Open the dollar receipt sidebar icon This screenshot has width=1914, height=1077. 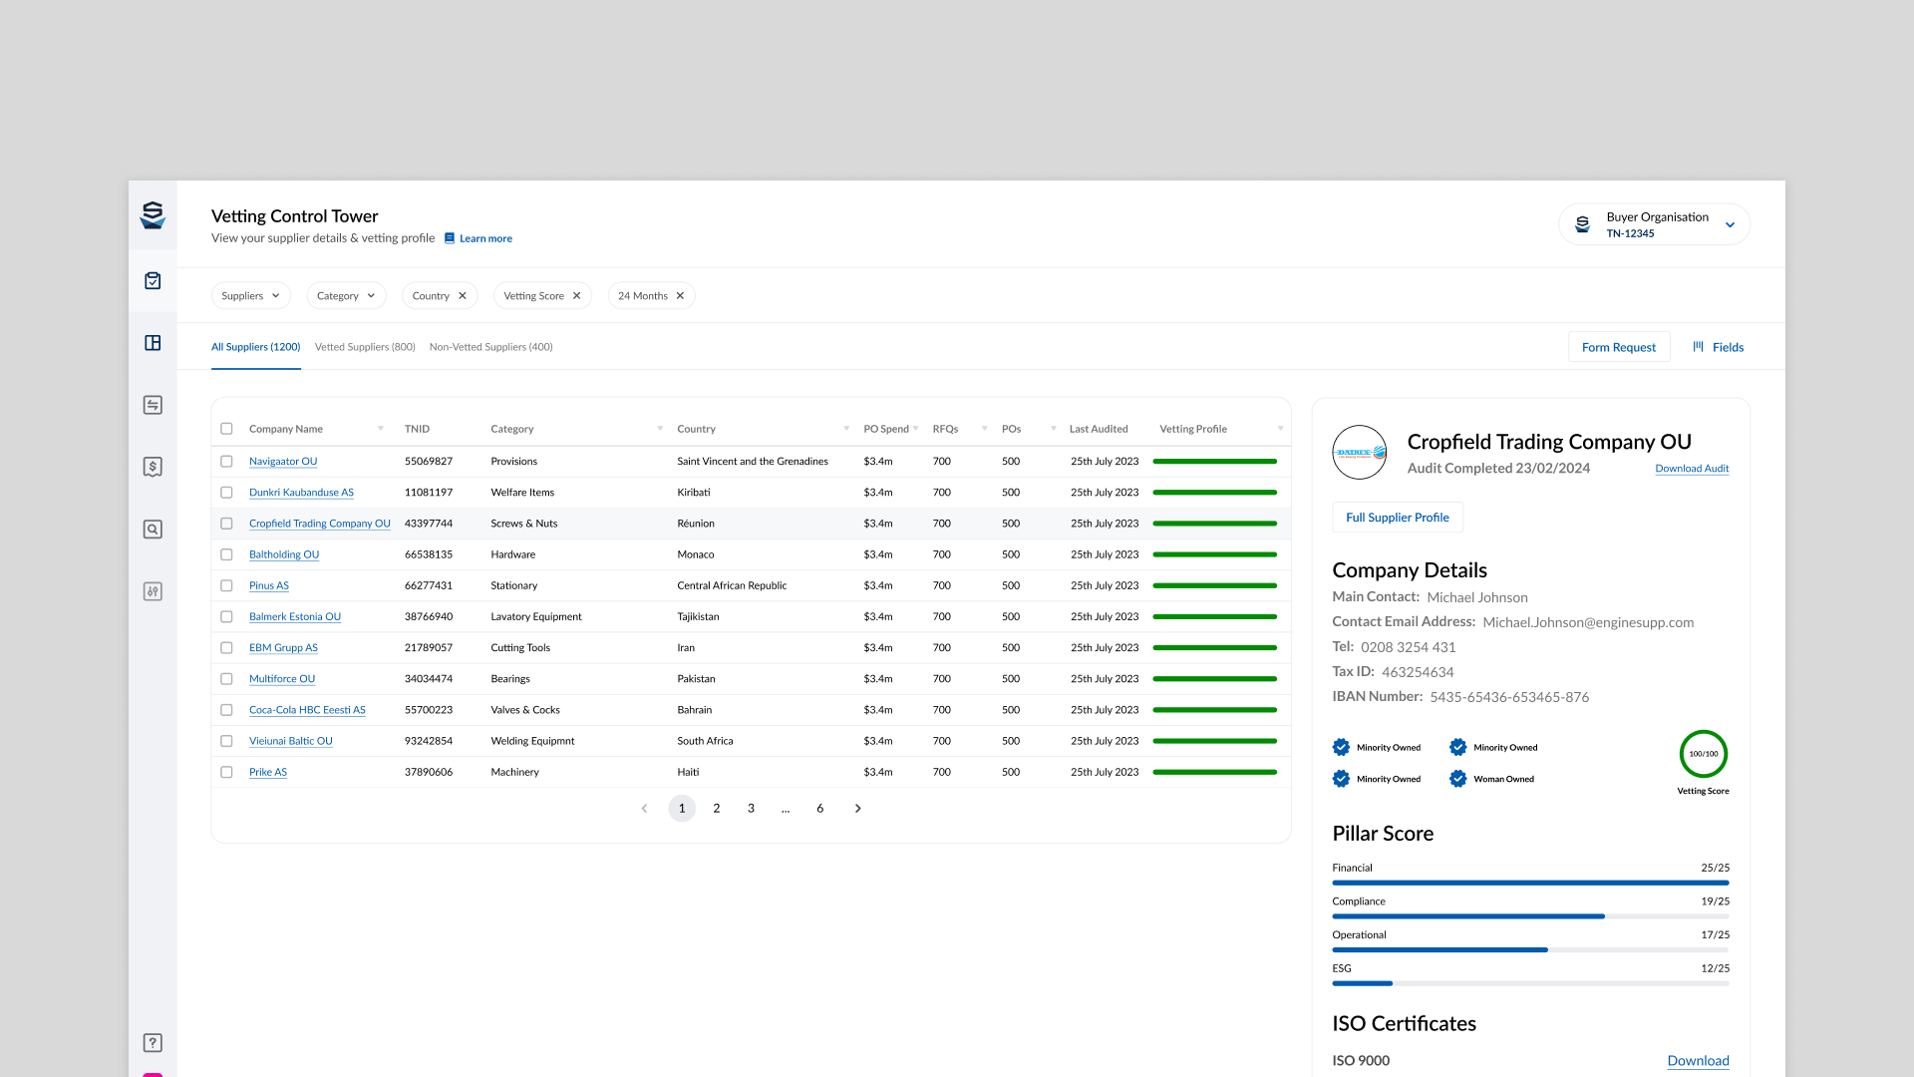coord(153,467)
